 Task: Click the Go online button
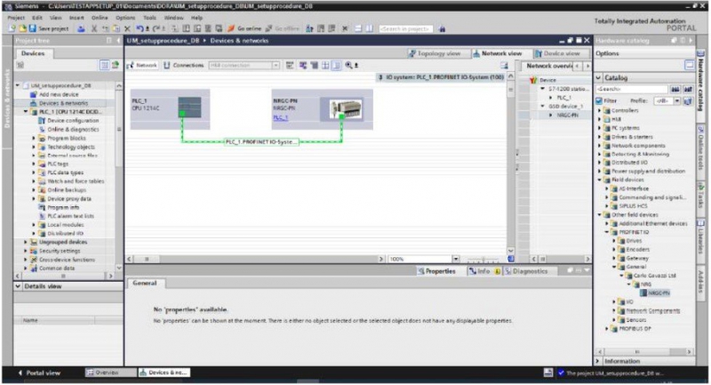click(x=245, y=28)
